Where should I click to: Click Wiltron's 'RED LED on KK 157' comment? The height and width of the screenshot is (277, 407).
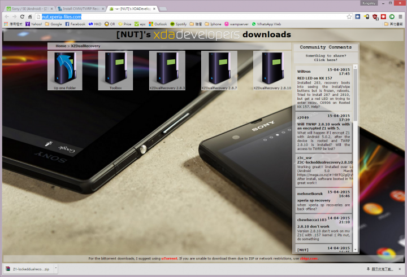(x=323, y=88)
